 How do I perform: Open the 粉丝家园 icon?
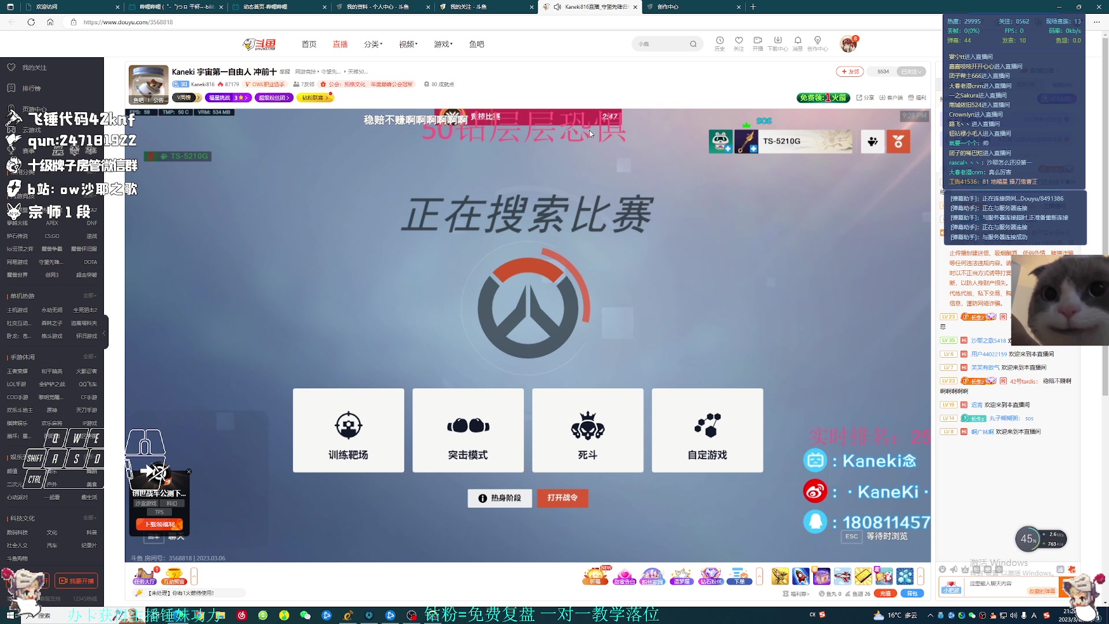click(x=652, y=576)
